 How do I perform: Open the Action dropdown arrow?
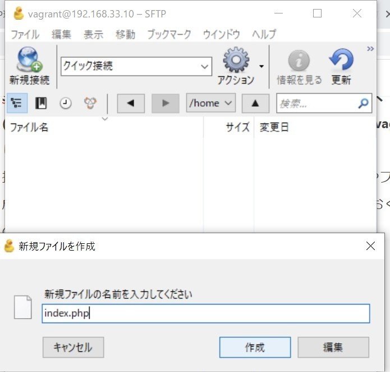click(261, 66)
